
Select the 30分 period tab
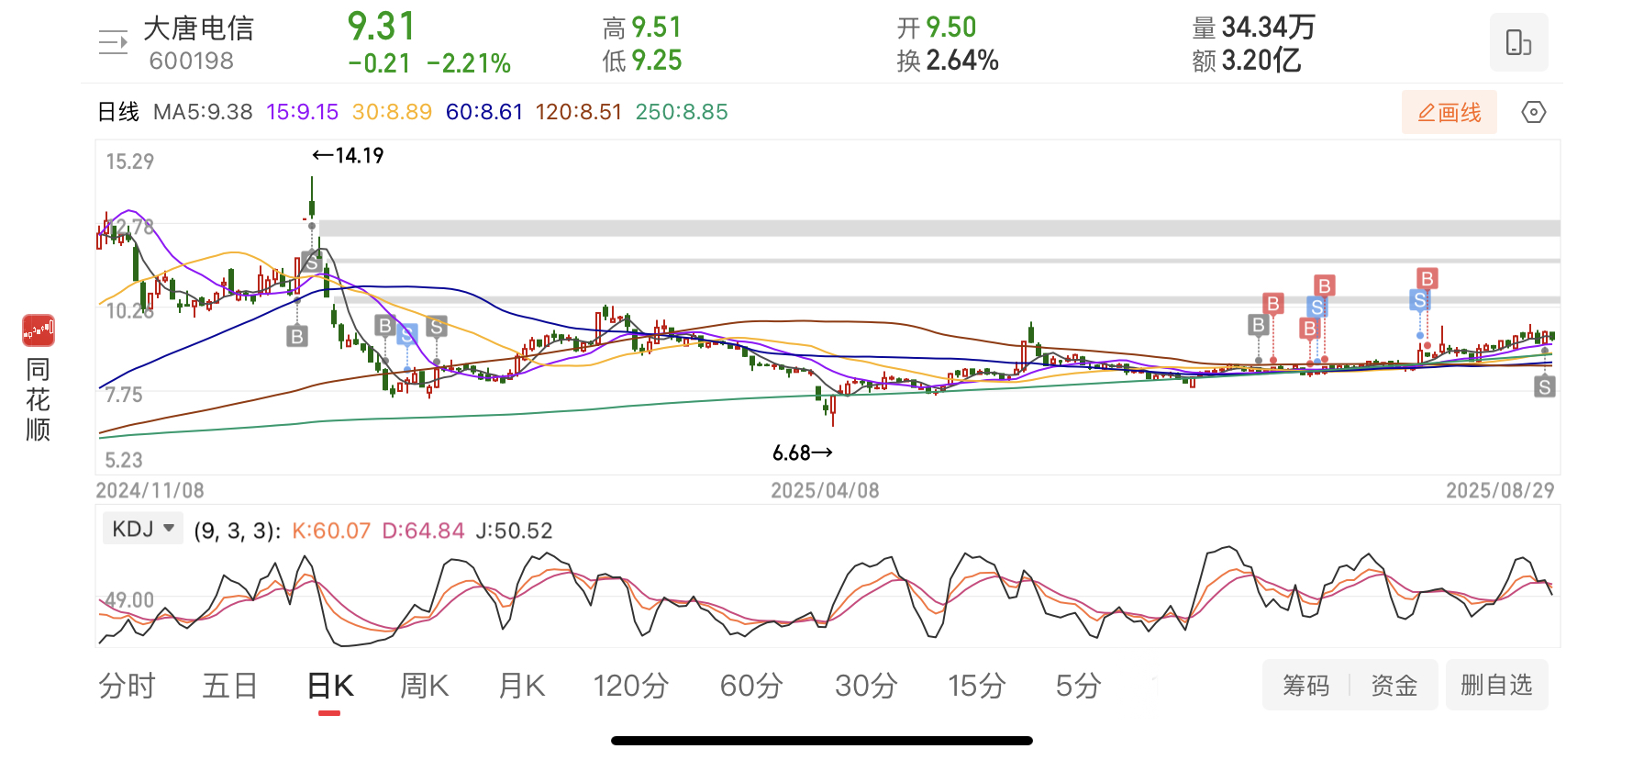[866, 686]
